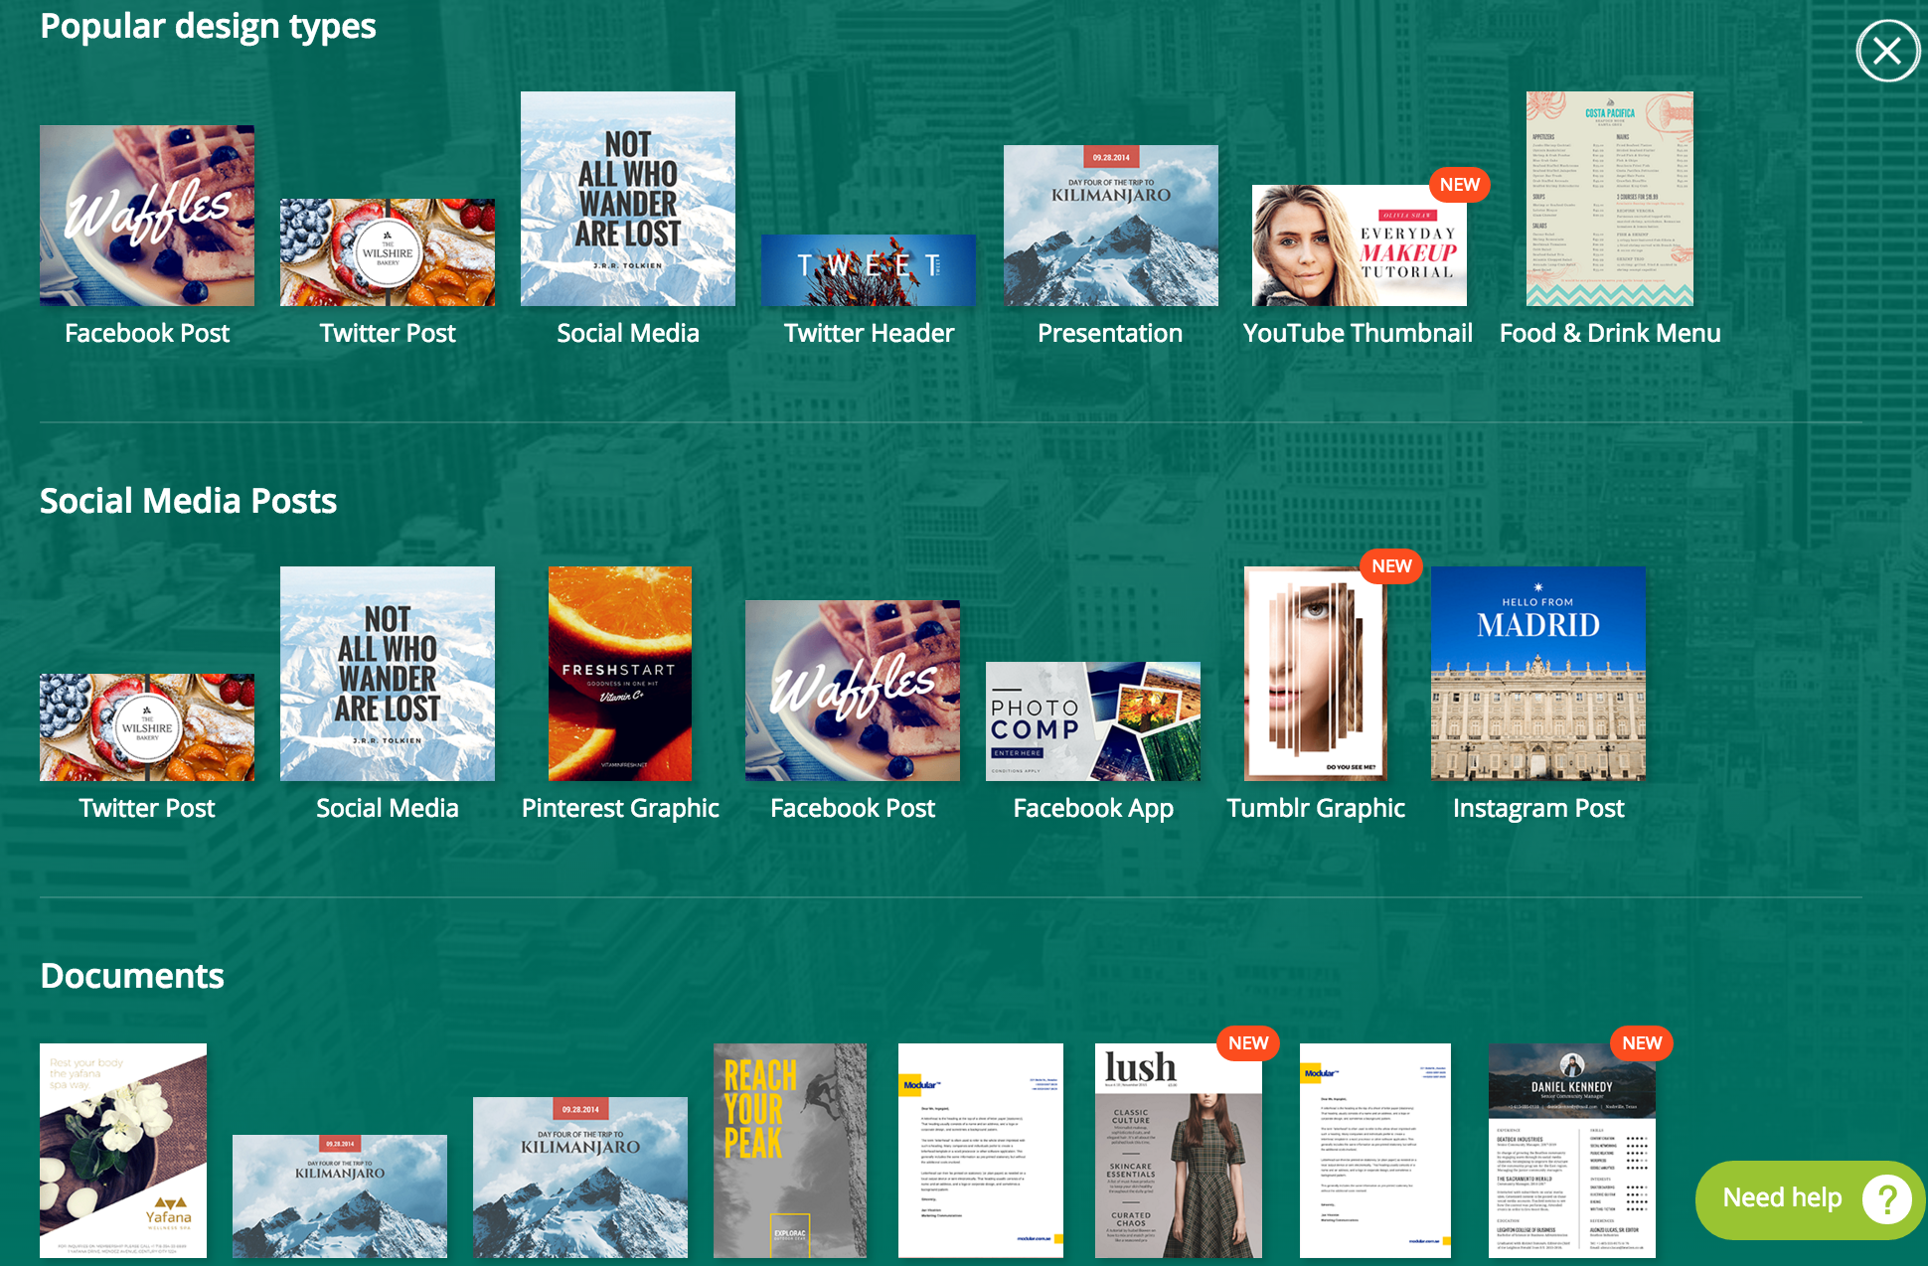The width and height of the screenshot is (1928, 1266).
Task: Select the YouTube Thumbnail makeup tutorial image
Action: click(x=1360, y=245)
